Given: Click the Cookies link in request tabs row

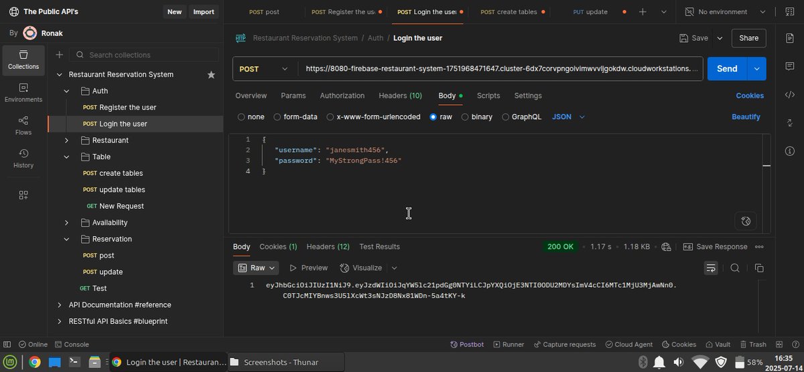Looking at the screenshot, I should click(750, 96).
